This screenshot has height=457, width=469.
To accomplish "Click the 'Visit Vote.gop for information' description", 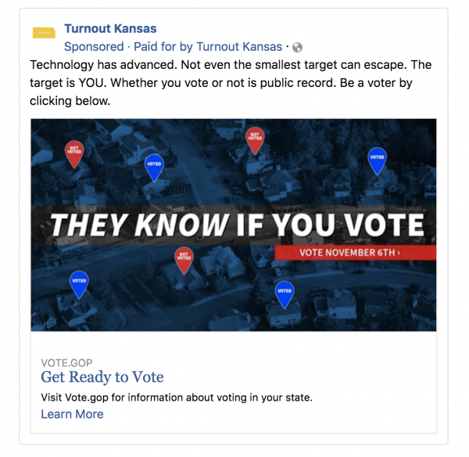I will 177,398.
